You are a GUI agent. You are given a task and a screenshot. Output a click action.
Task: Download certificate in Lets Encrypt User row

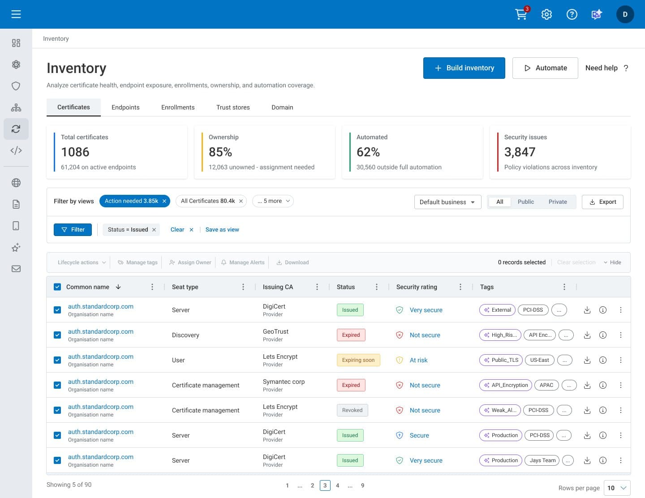click(x=587, y=360)
